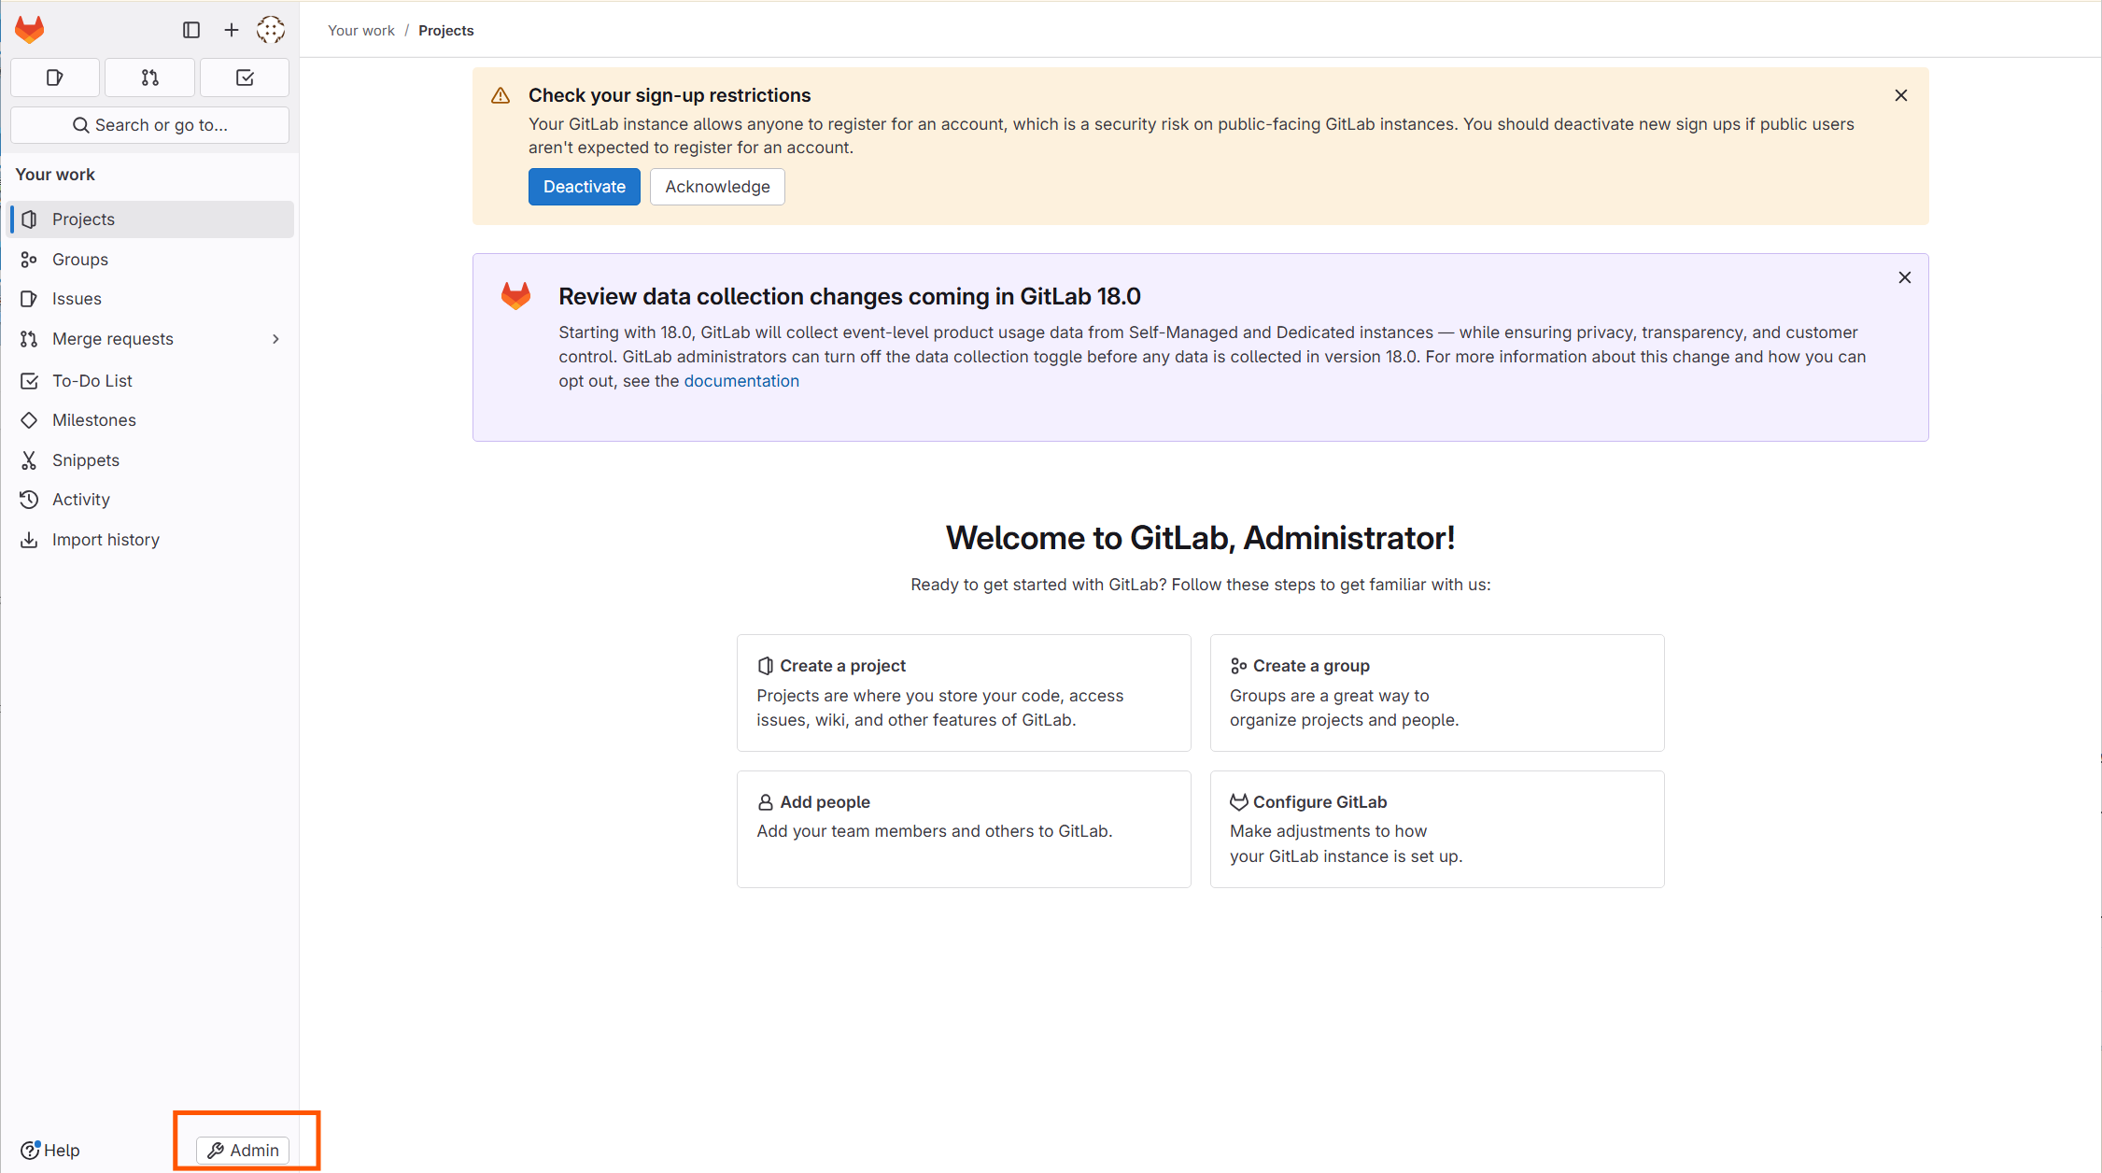Click the Acknowledge button
This screenshot has height=1173, width=2102.
pyautogui.click(x=717, y=187)
